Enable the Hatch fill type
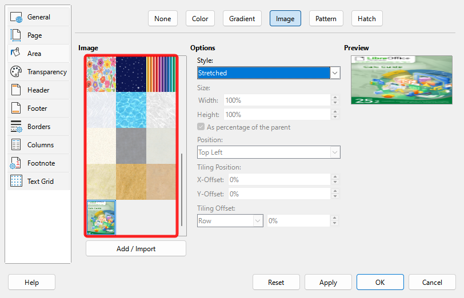The width and height of the screenshot is (464, 298). pos(366,19)
